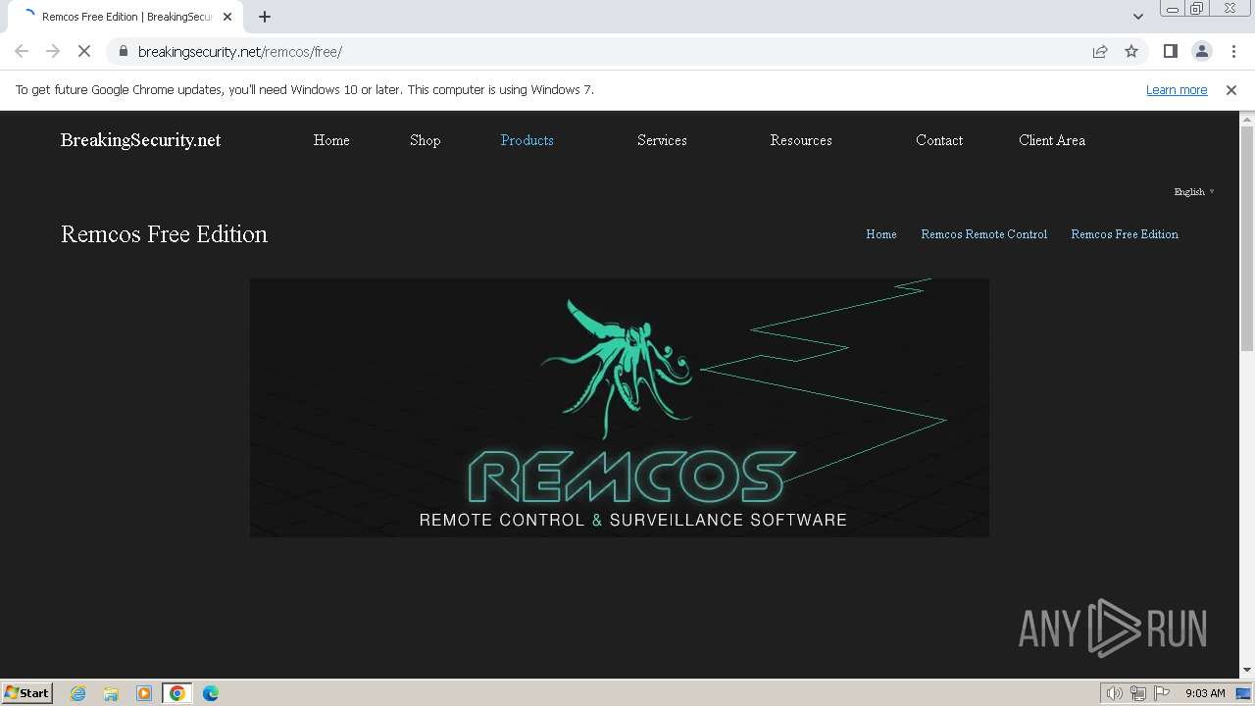Open the network tray icon
This screenshot has width=1255, height=706.
(1138, 693)
